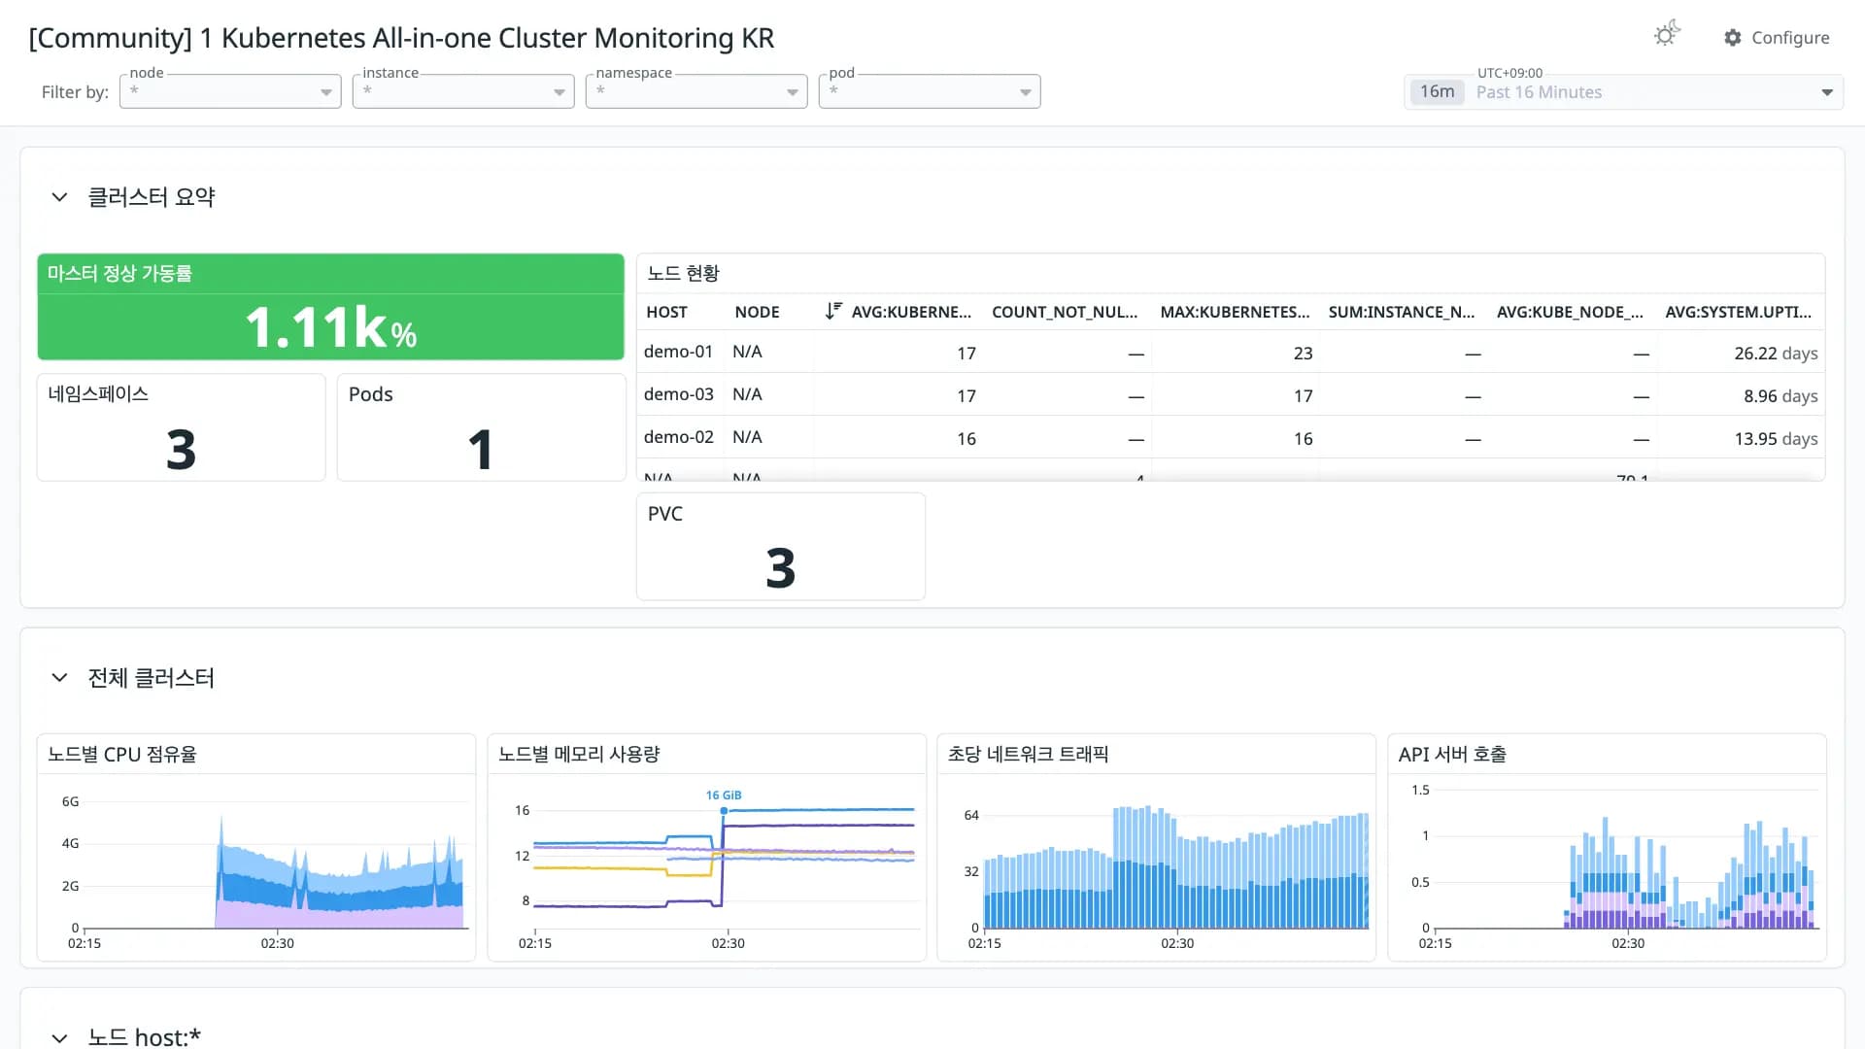
Task: Click the 노드별 CPU 점유율 graph title
Action: tap(122, 755)
